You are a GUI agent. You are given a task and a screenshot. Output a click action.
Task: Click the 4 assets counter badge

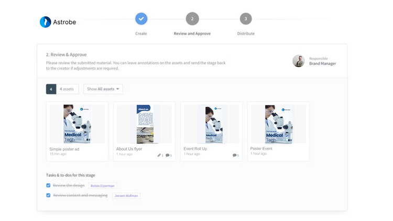coord(51,89)
